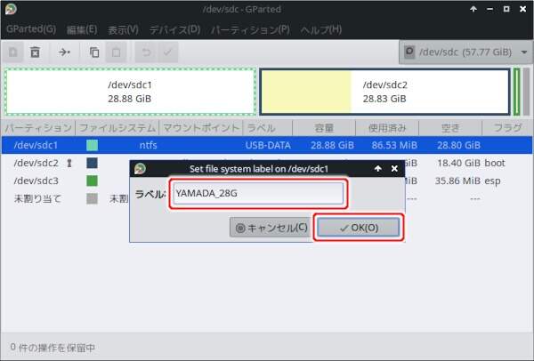The image size is (534, 361).
Task: Click the copy partition toolbar icon
Action: click(94, 52)
